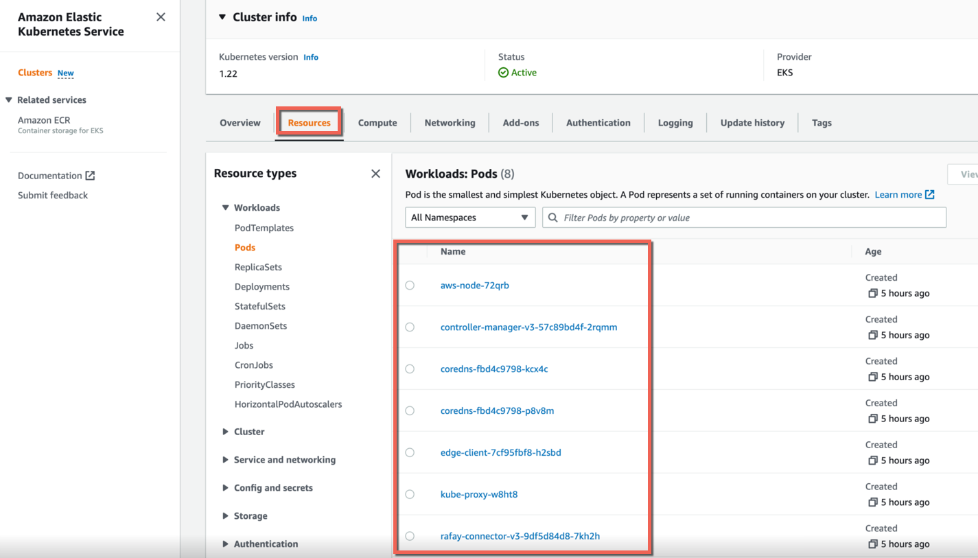Expand the Storage resource group
978x558 pixels.
(x=225, y=516)
